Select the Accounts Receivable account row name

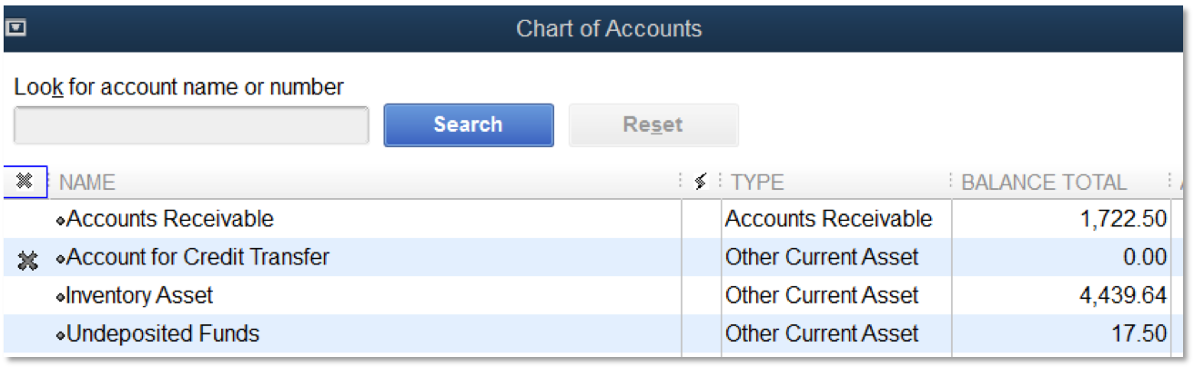(x=170, y=219)
